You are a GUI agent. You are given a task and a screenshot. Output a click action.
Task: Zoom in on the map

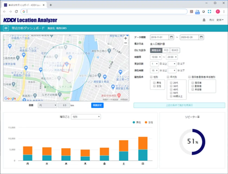pyautogui.click(x=125, y=38)
